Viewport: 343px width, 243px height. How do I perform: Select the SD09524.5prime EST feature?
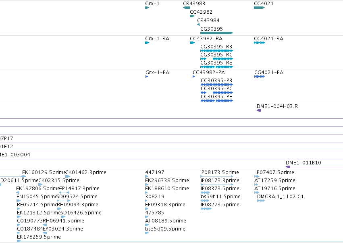(x=64, y=201)
